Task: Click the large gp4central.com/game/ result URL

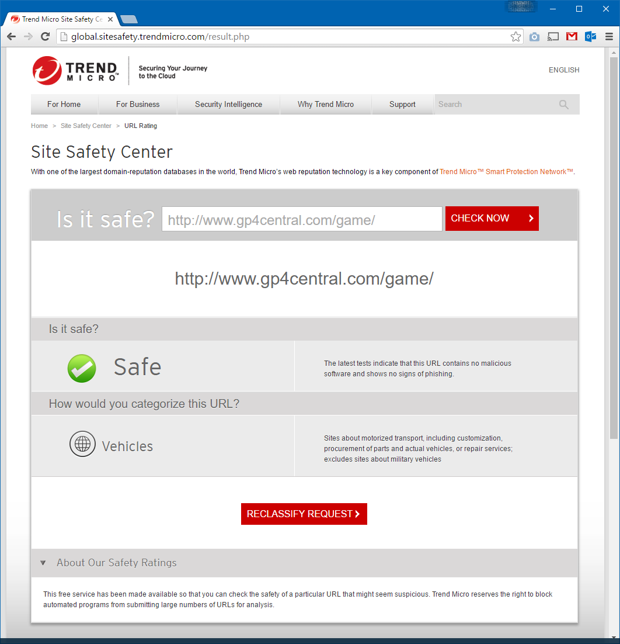Action: click(304, 279)
